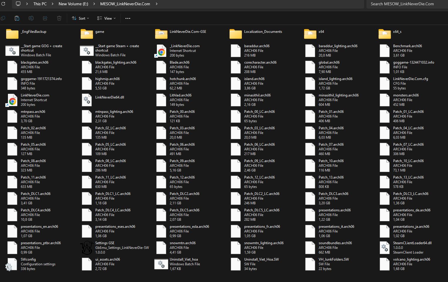This screenshot has width=448, height=282.
Task: Select the Uninstall_Viet_hoa batch file
Action: 161,264
